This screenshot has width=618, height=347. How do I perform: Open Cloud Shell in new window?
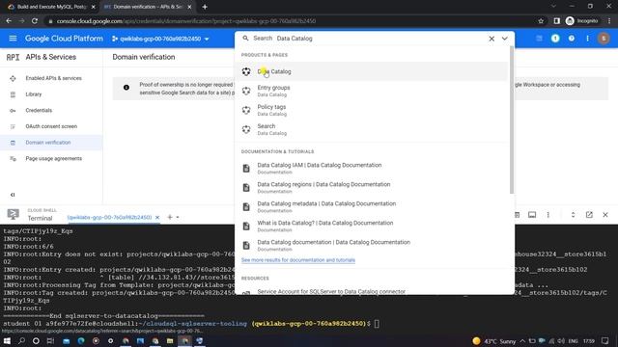[589, 215]
